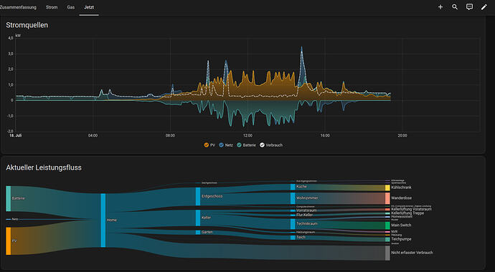Image resolution: width=495 pixels, height=272 pixels.
Task: Click the pencil edit dashboard icon
Action: point(484,7)
